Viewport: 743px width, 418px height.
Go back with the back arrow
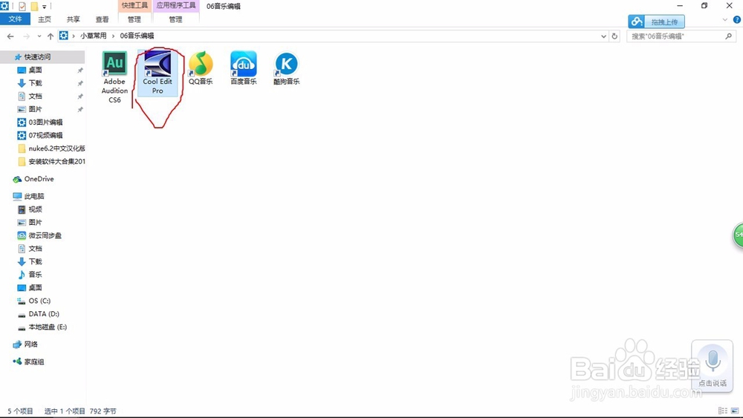[10, 36]
